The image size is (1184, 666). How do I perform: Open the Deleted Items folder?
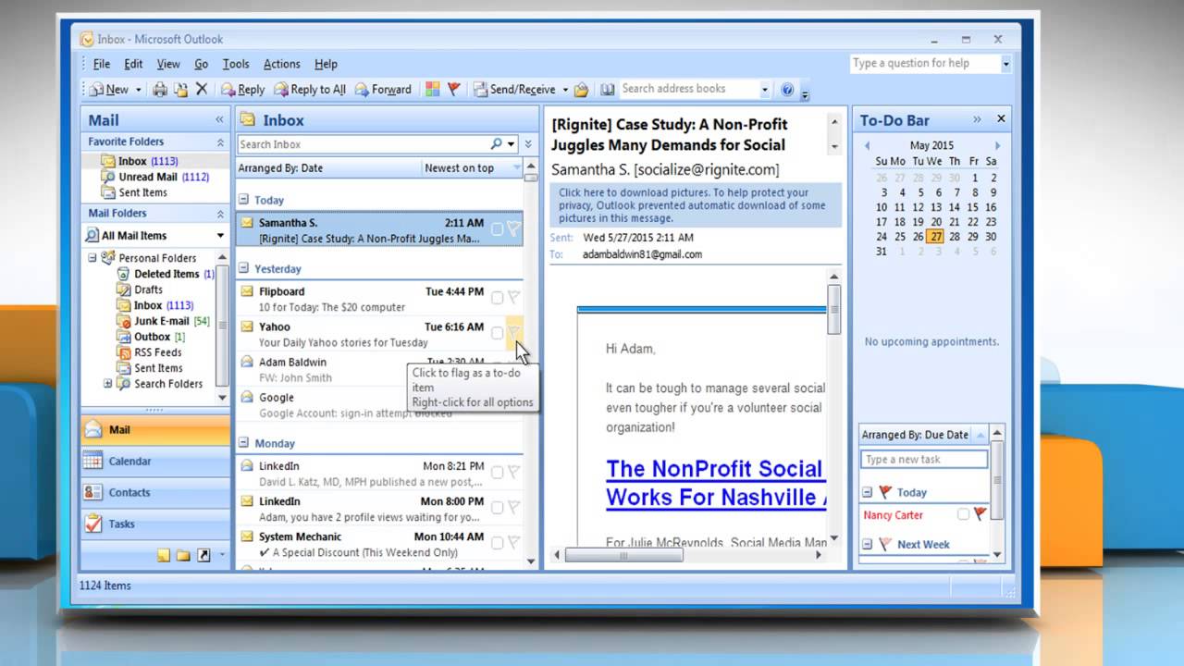[166, 274]
